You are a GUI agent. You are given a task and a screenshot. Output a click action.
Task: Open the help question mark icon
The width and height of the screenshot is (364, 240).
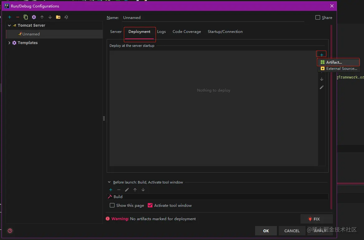(x=10, y=231)
